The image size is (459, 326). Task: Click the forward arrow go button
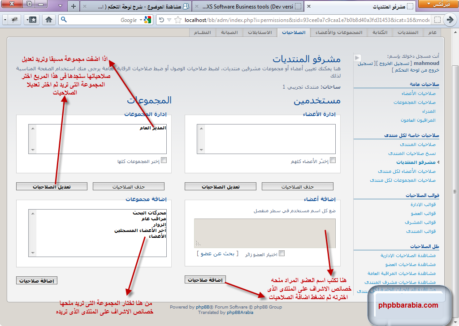(x=450, y=20)
